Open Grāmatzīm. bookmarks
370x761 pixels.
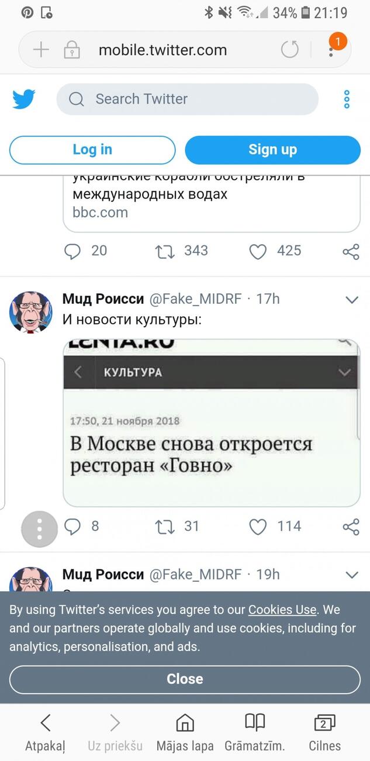tap(255, 731)
